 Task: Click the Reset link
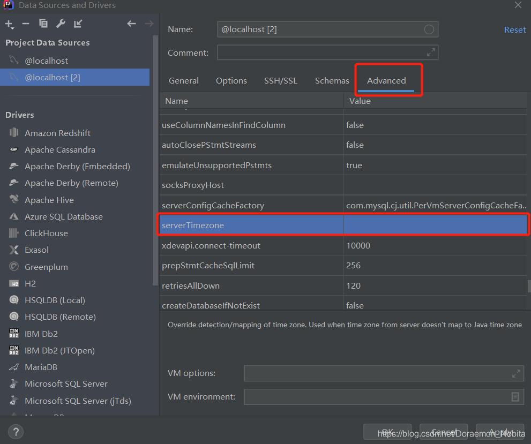[515, 30]
